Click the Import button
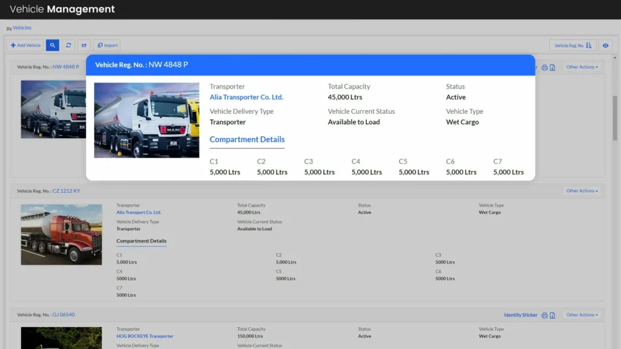621x349 pixels. pyautogui.click(x=107, y=45)
